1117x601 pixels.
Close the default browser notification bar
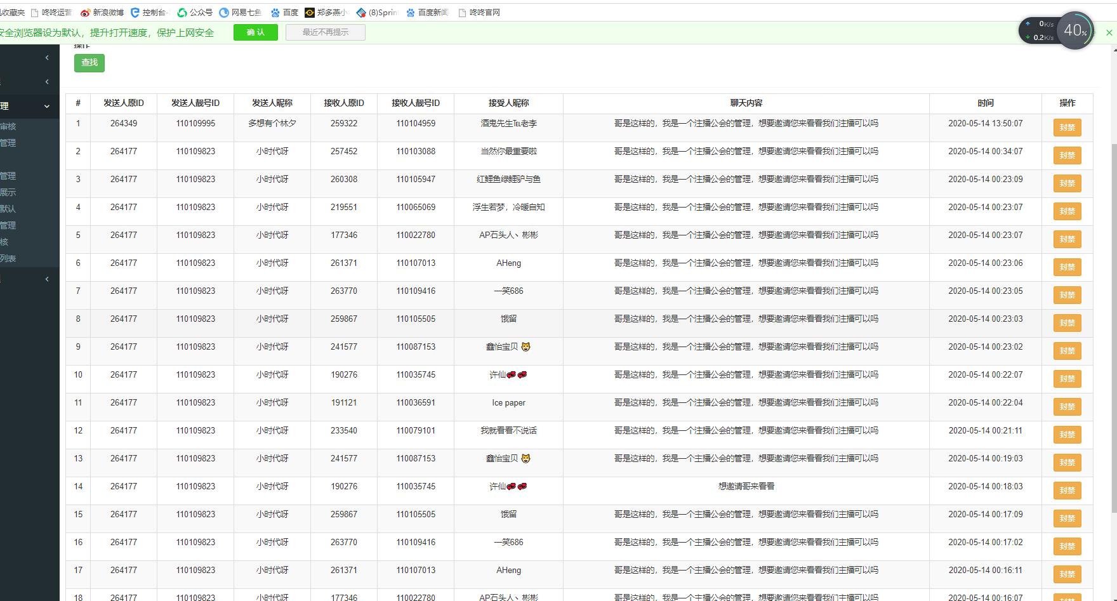1109,33
